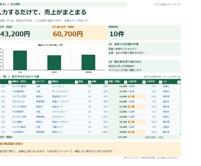
Task: Select the amount cell 16,200
Action: coord(123,122)
